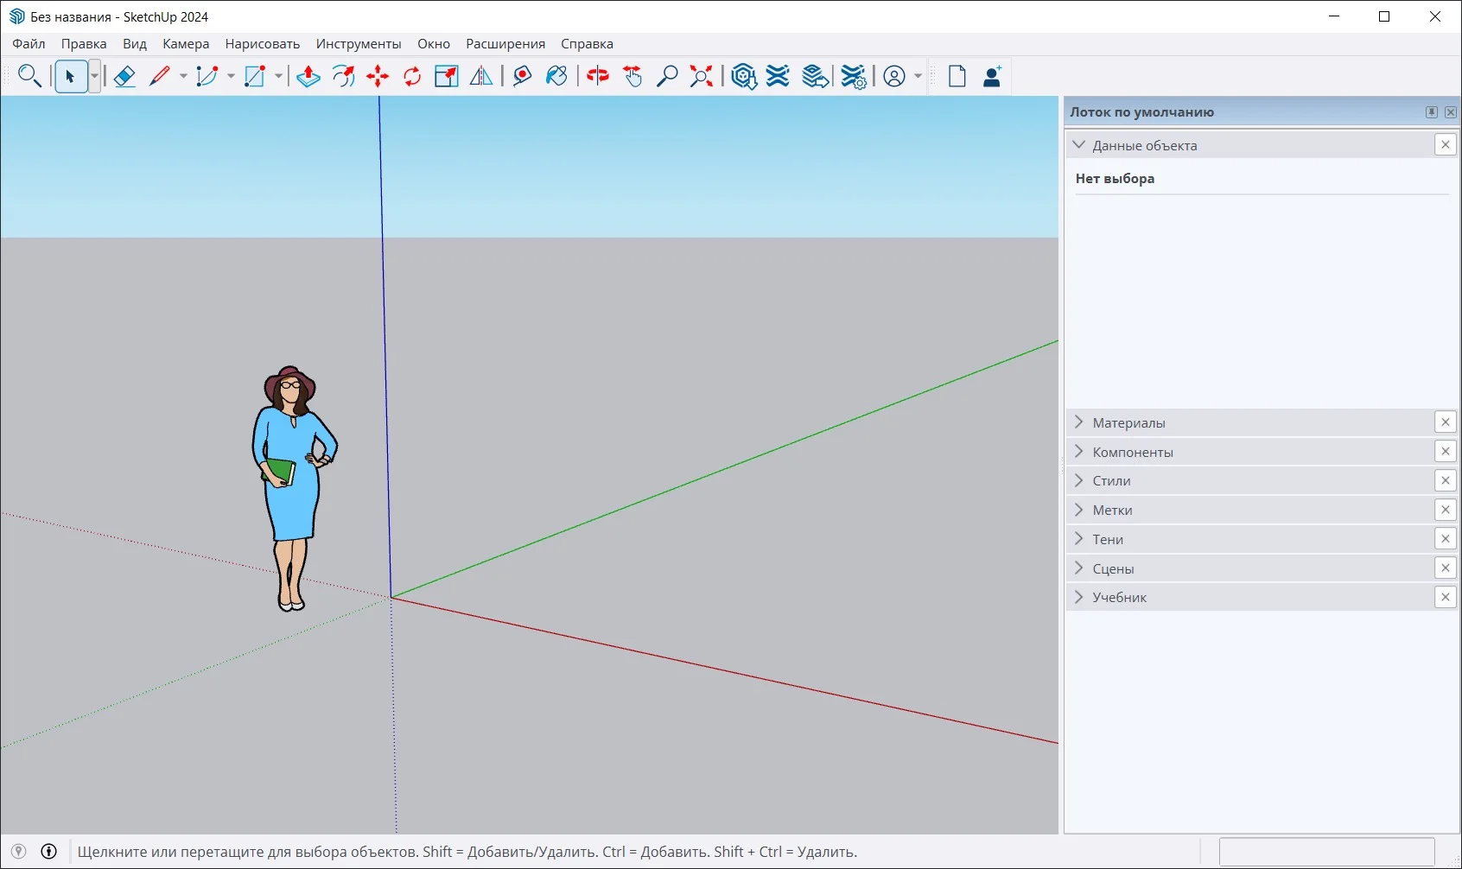1462x869 pixels.
Task: Choose the Arc drawing tool
Action: pyautogui.click(x=207, y=76)
